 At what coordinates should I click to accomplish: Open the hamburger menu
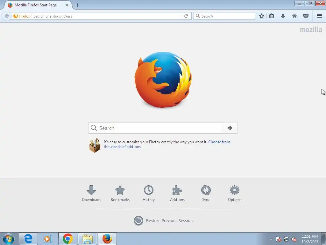click(x=319, y=16)
